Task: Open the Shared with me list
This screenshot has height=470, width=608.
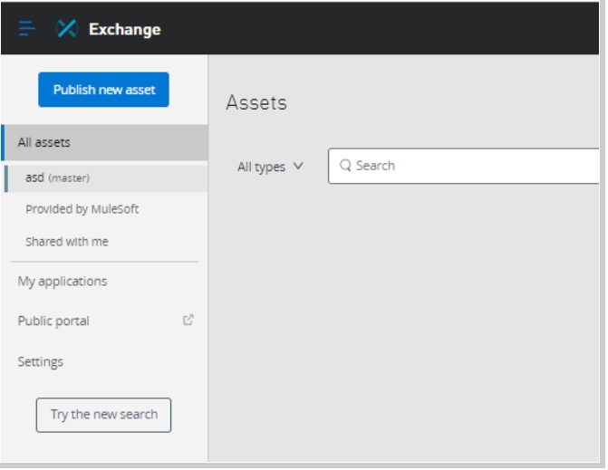Action: point(66,242)
